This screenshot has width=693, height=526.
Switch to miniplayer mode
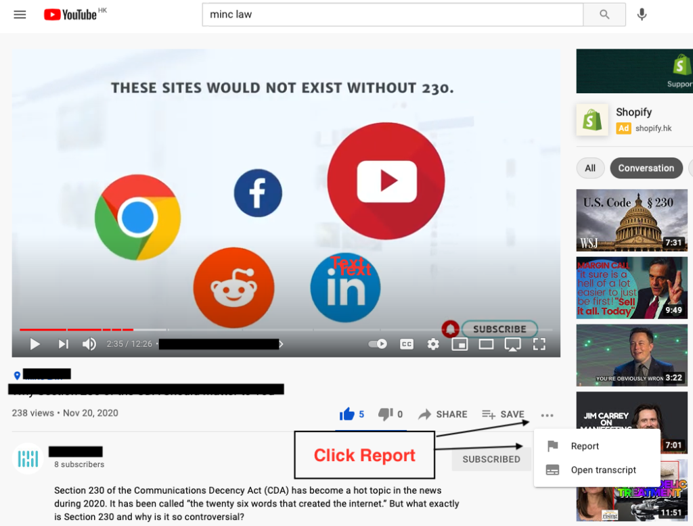(x=460, y=344)
